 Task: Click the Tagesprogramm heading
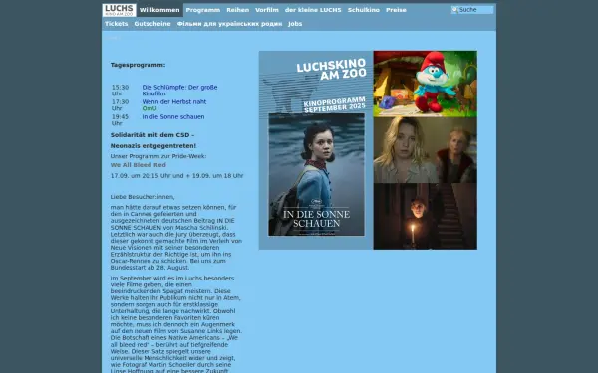tap(139, 65)
